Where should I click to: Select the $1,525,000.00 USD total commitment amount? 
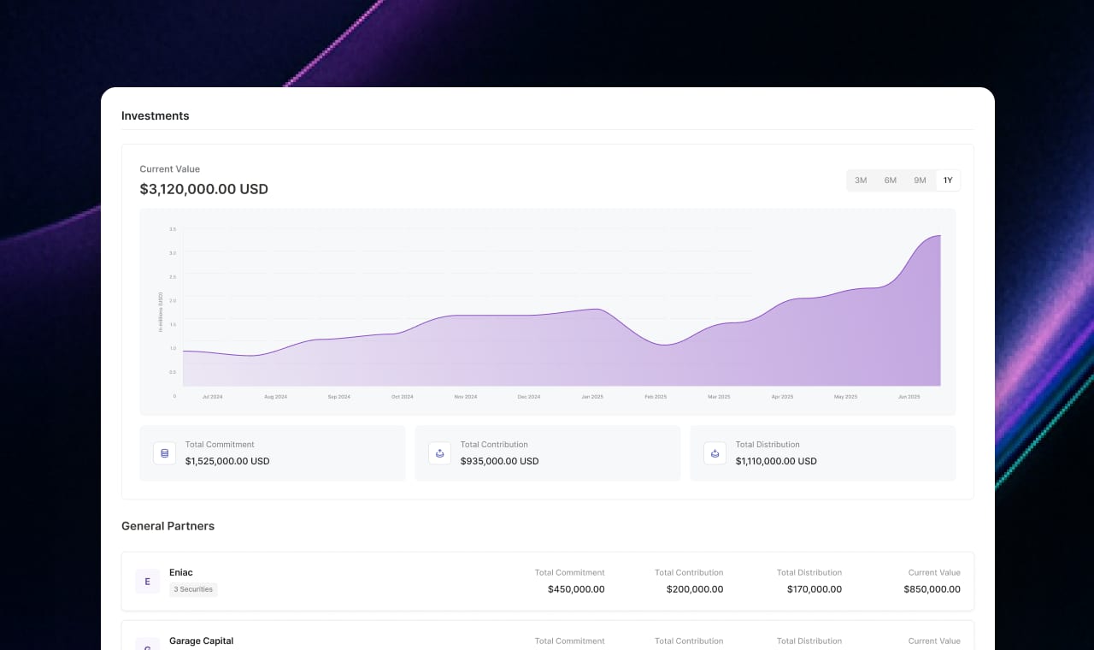[x=227, y=461]
